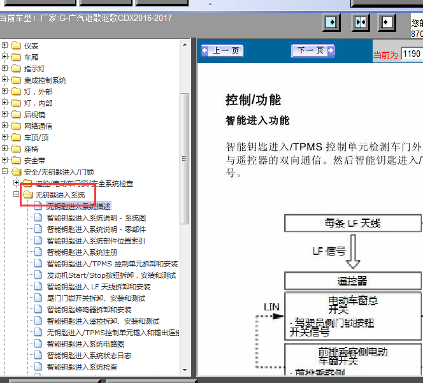The image size is (423, 383).
Task: Open 智能钥匙进入系统状态日志
Action: [x=89, y=356]
